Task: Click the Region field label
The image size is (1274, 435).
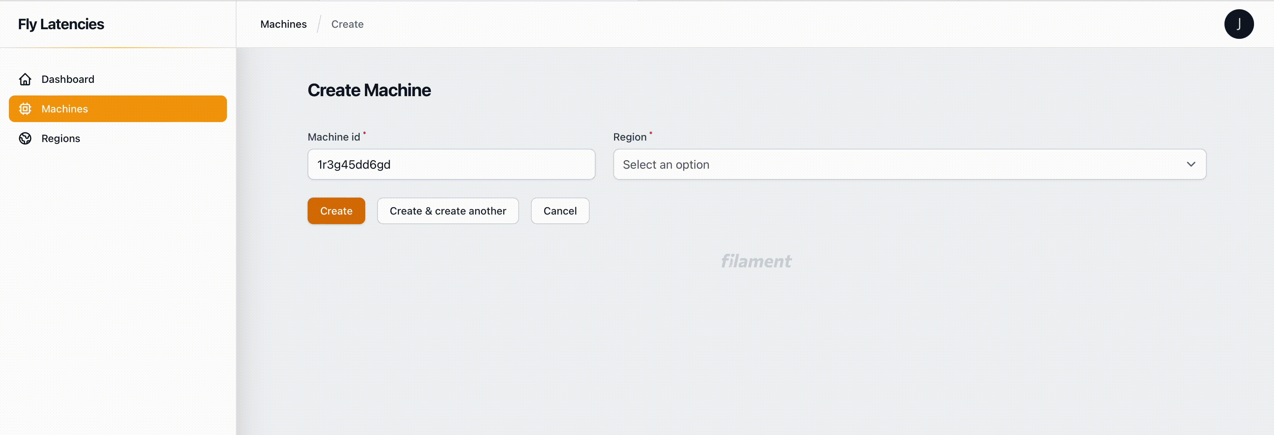Action: [630, 137]
